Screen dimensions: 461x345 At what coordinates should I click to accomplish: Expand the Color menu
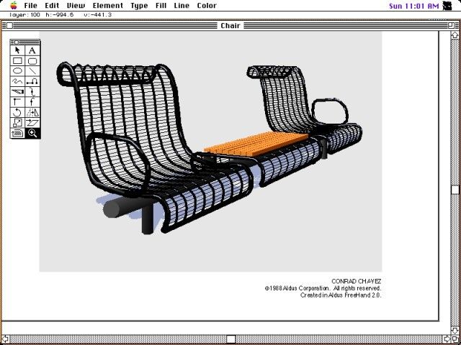coord(207,6)
